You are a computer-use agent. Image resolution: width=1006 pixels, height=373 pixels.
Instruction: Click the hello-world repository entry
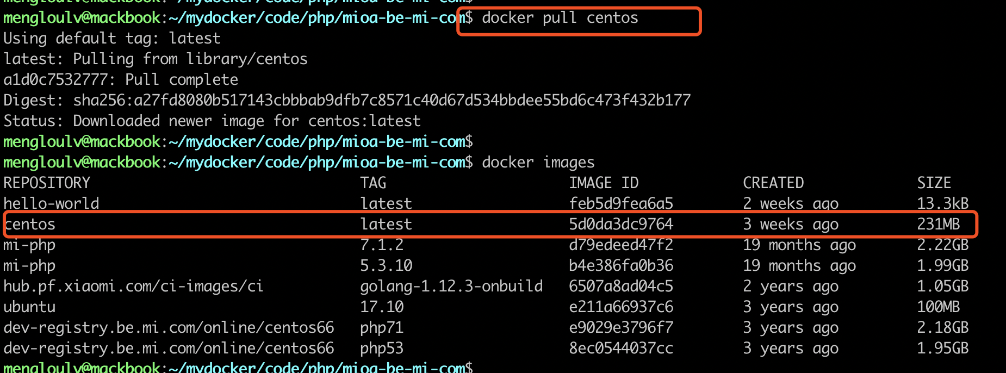pos(51,204)
